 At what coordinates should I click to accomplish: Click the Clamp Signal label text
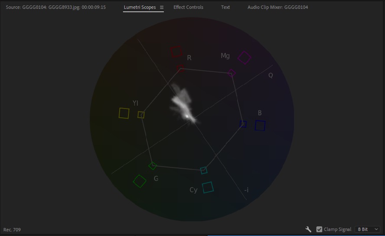click(338, 230)
